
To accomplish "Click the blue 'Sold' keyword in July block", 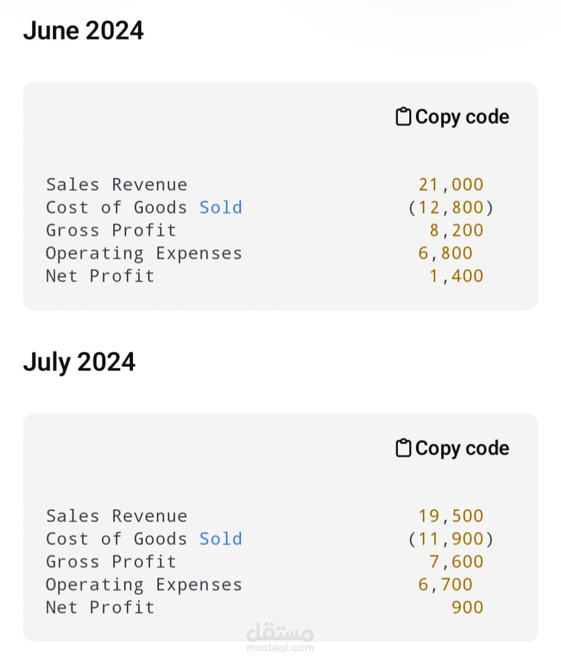I will tap(221, 539).
